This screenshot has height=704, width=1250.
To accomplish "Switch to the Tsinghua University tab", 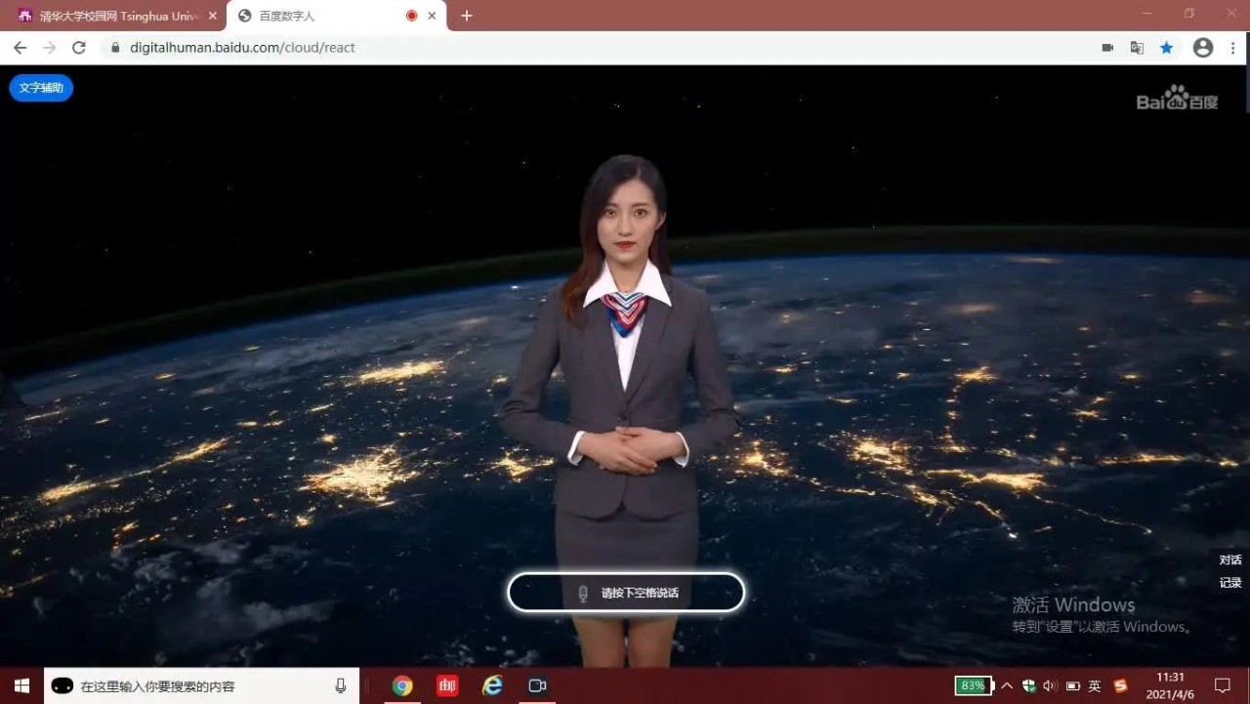I will click(112, 16).
